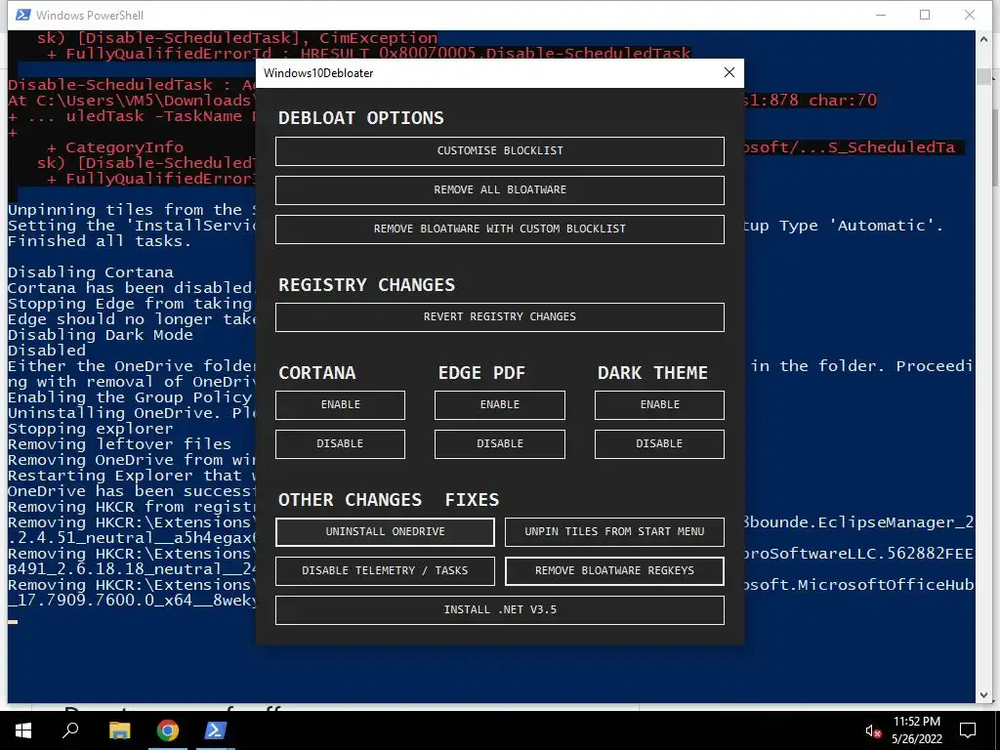Screen dimensions: 1000x750
Task: Open the notification center icon
Action: tap(968, 730)
